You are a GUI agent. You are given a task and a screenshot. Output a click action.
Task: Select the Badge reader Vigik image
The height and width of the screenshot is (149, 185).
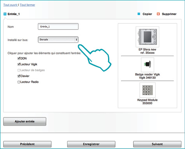coord(148,65)
